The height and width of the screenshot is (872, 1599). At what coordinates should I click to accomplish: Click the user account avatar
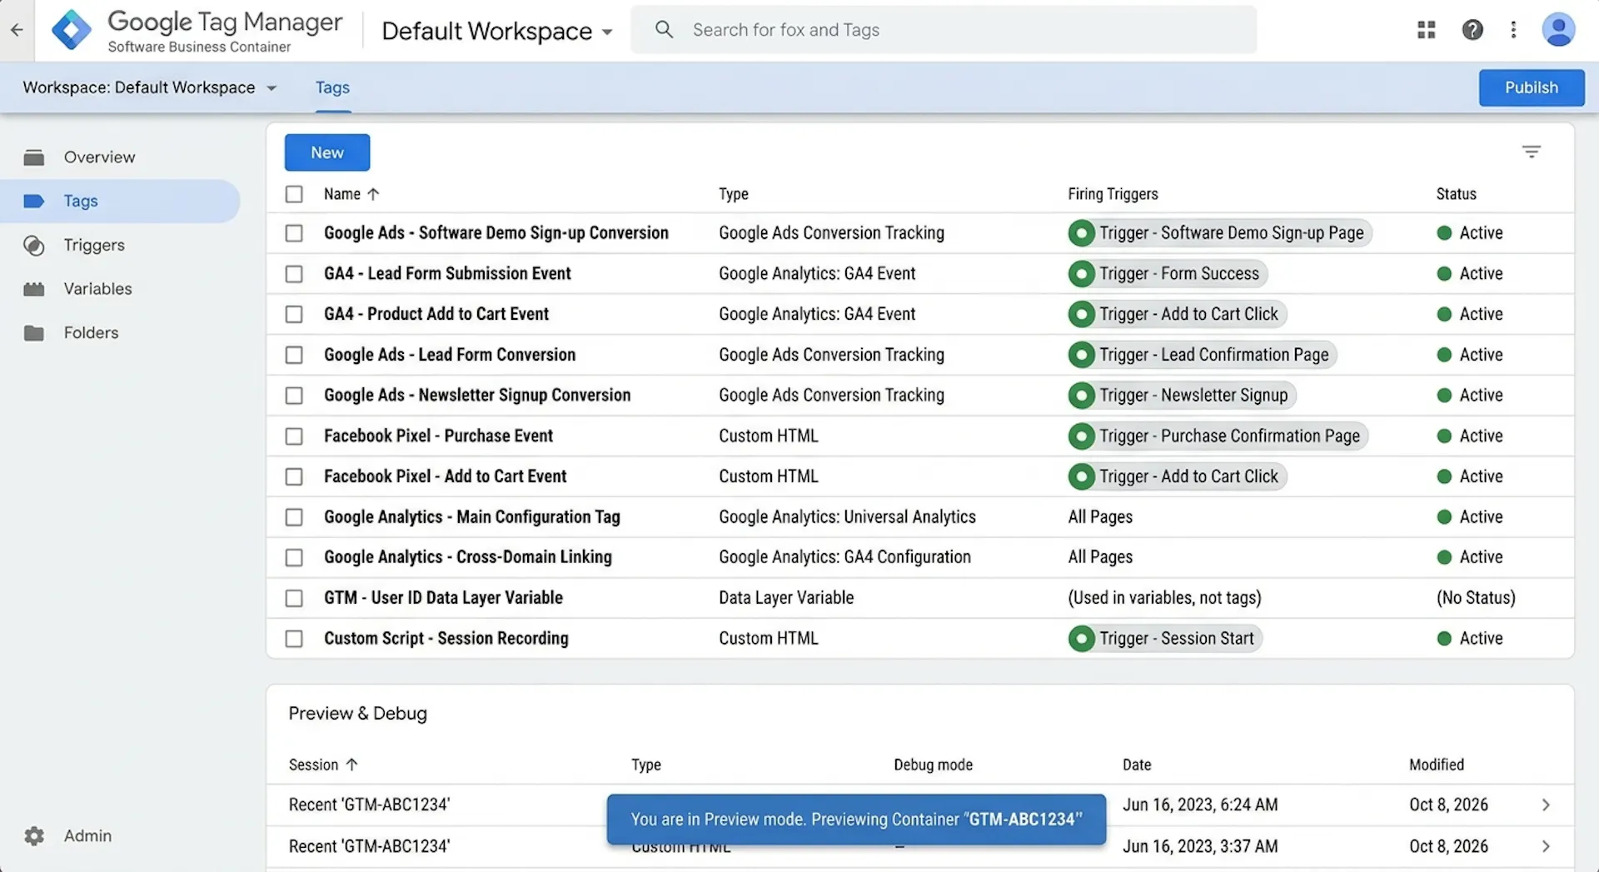click(1558, 30)
